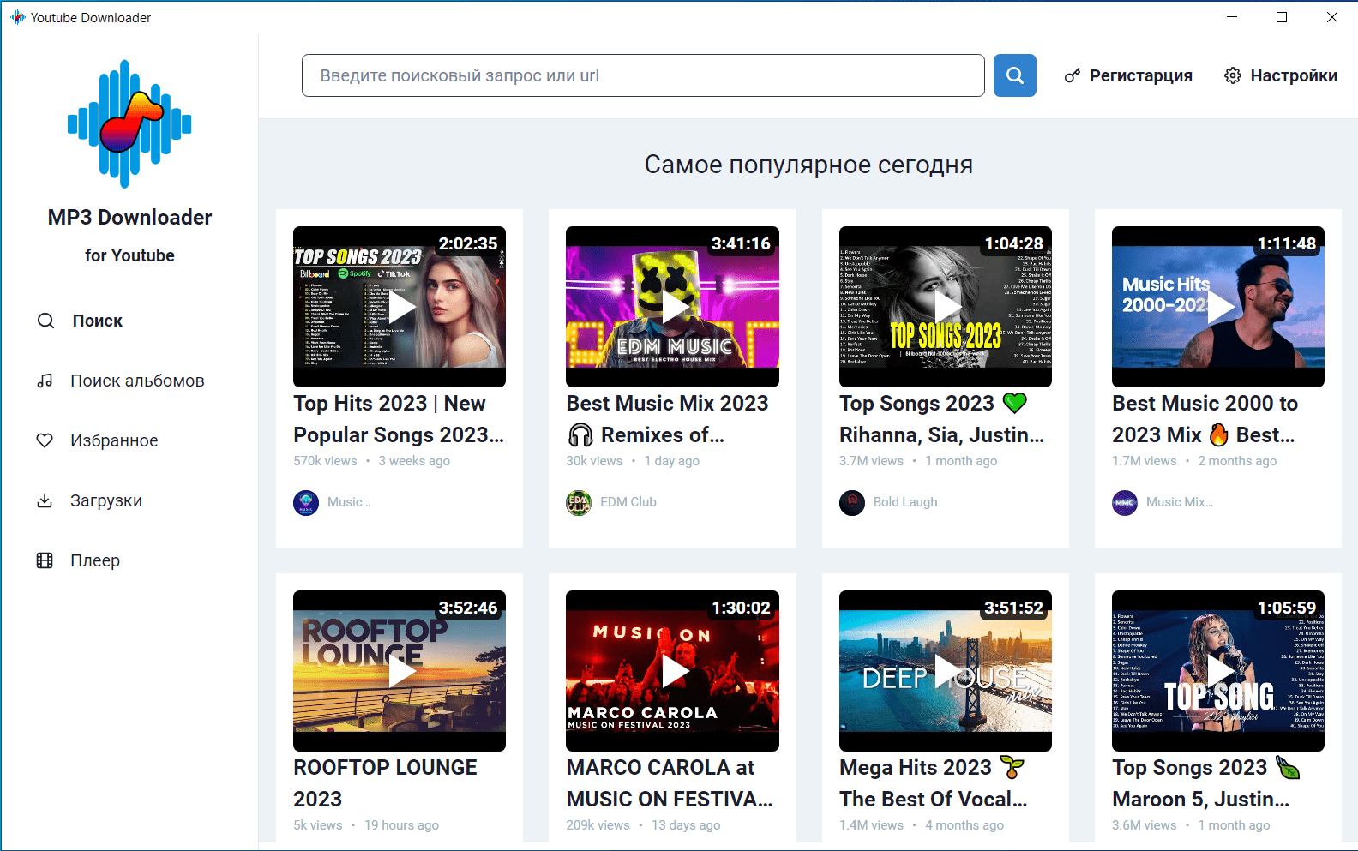
Task: Go to Избранное favorites
Action: (x=98, y=440)
